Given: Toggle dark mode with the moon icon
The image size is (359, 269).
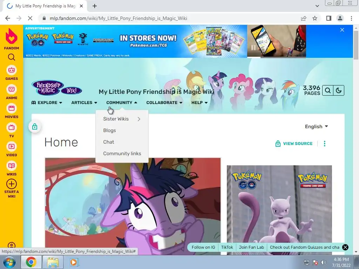Looking at the screenshot, I should 339,90.
